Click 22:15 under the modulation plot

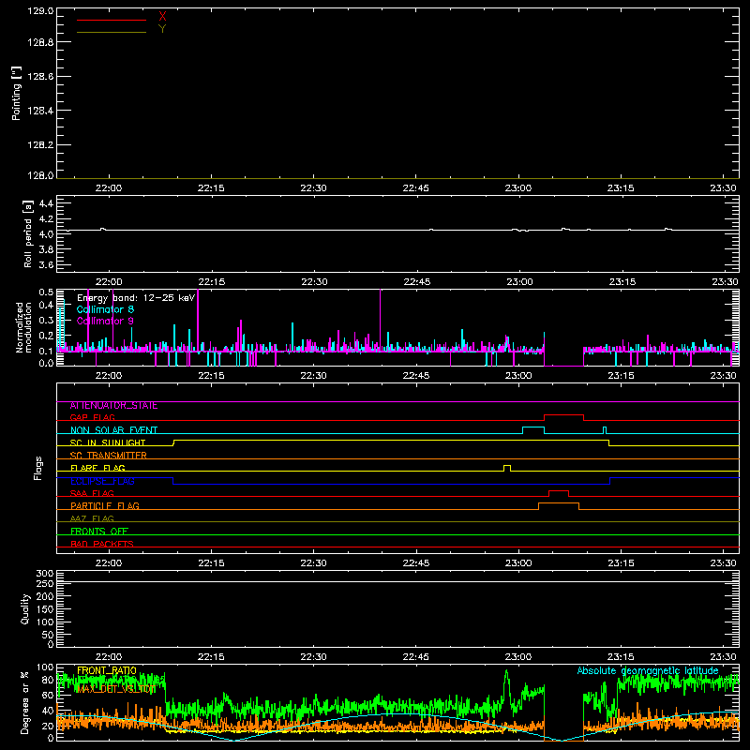tap(211, 376)
